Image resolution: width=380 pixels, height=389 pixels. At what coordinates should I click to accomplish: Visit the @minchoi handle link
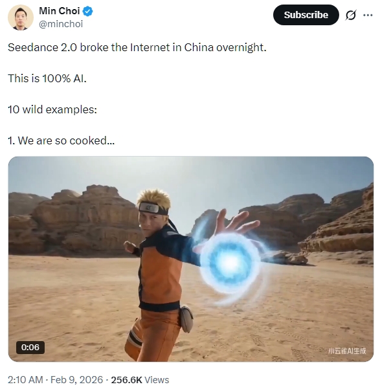(x=61, y=24)
